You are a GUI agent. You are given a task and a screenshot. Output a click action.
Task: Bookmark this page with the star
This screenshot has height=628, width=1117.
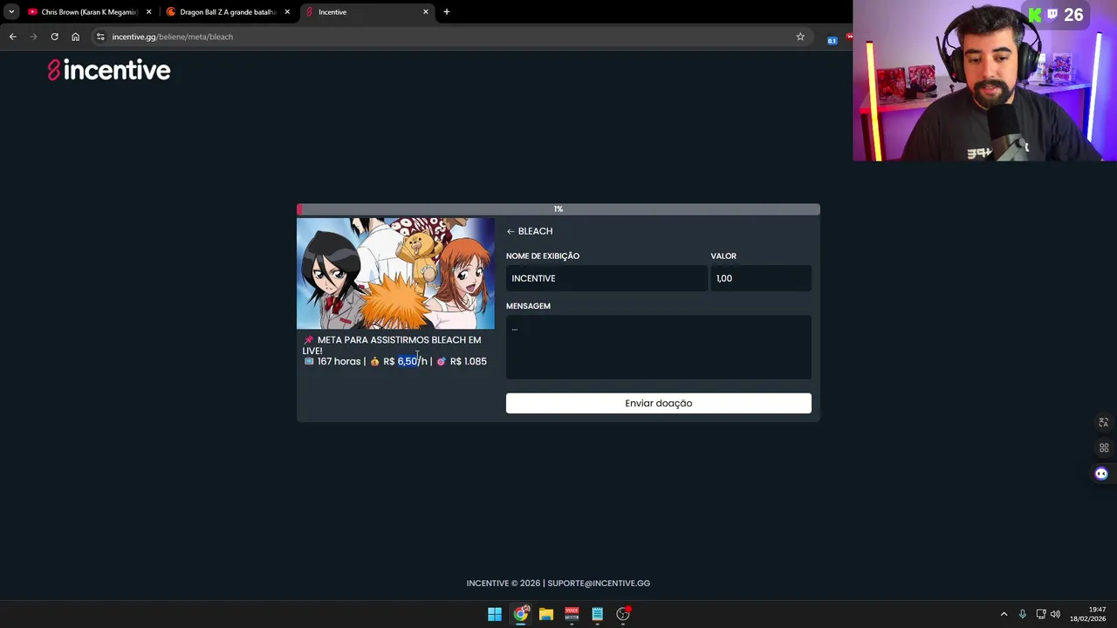click(x=800, y=37)
